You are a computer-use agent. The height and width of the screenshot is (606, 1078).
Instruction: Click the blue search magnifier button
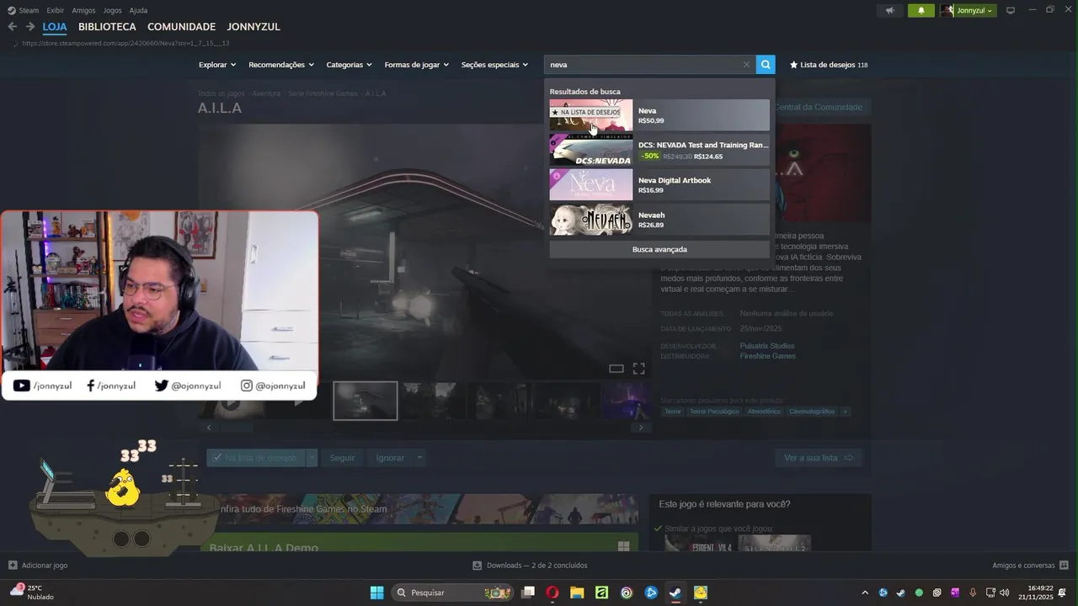[765, 65]
